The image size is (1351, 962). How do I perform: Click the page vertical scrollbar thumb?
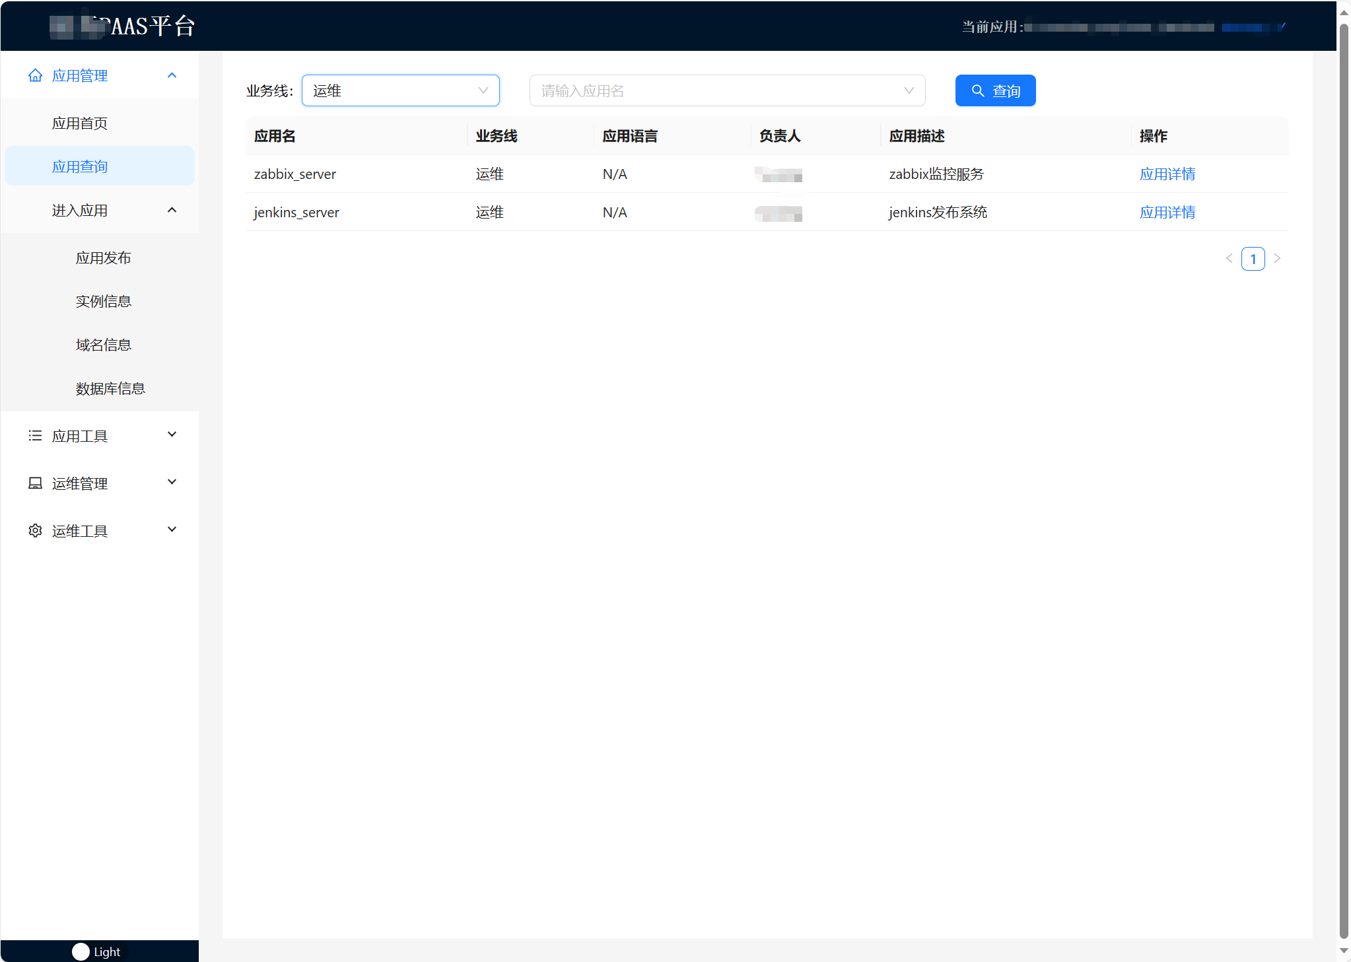1344,481
